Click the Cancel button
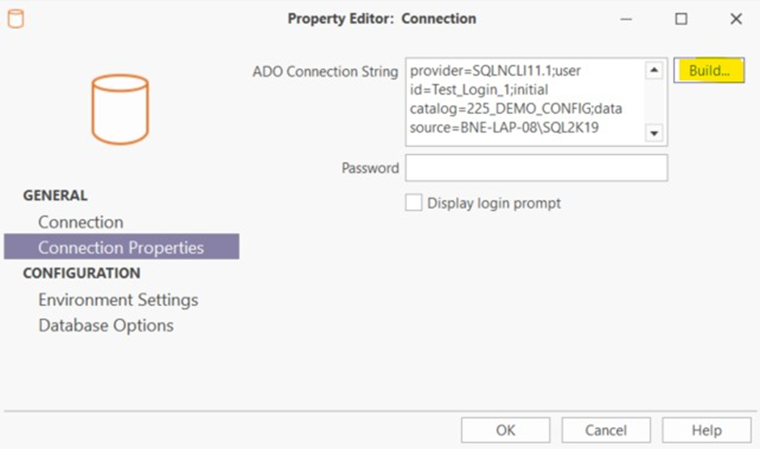 tap(606, 430)
